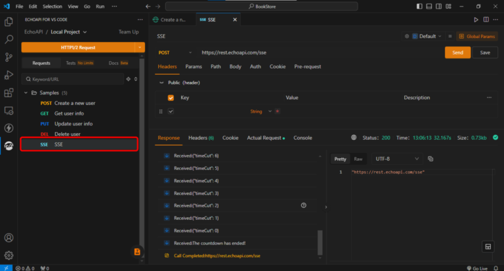
Task: Click the Send button
Action: 457,52
